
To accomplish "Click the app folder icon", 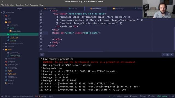I will 6,22.
